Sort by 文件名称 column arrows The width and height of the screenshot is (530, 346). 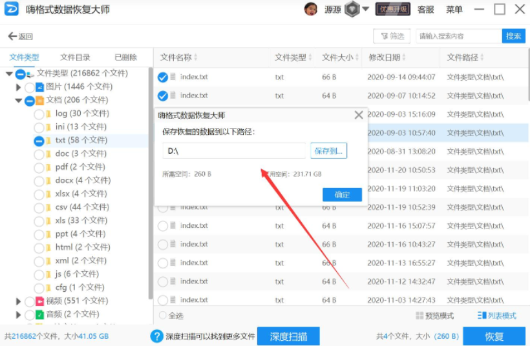(x=196, y=57)
